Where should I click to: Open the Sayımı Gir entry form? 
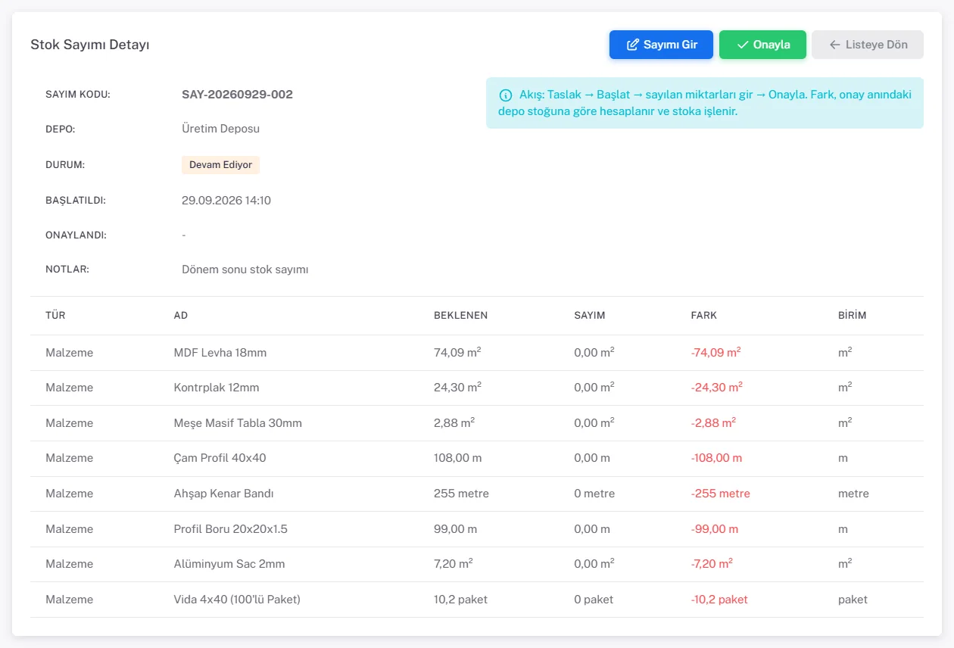pyautogui.click(x=661, y=45)
